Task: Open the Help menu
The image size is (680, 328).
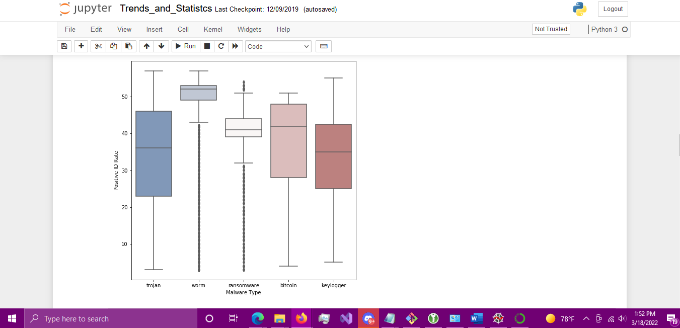Action: point(283,29)
